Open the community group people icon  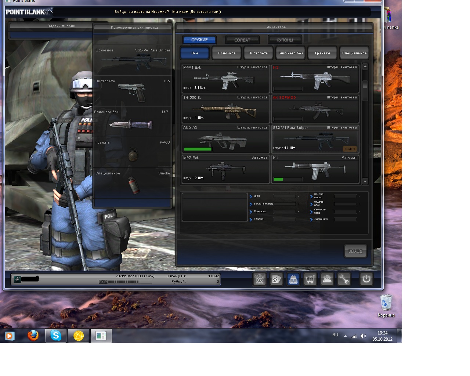click(327, 279)
